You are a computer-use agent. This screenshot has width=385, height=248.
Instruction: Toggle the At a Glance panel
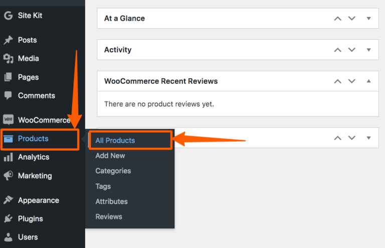pyautogui.click(x=369, y=19)
